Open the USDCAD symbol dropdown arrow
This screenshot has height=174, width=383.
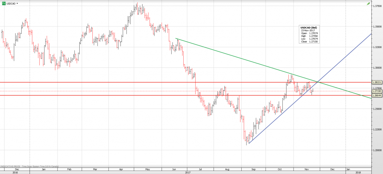click(x=18, y=3)
